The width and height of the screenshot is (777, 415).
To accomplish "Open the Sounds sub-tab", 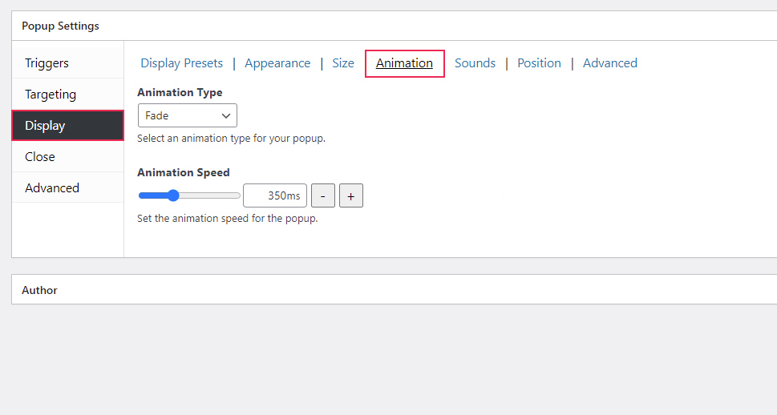I will (x=475, y=63).
